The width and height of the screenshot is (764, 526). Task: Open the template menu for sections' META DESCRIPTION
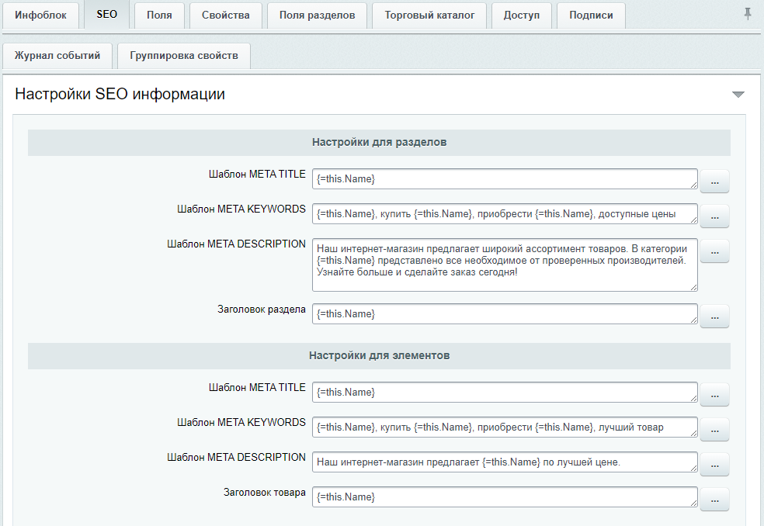(715, 251)
